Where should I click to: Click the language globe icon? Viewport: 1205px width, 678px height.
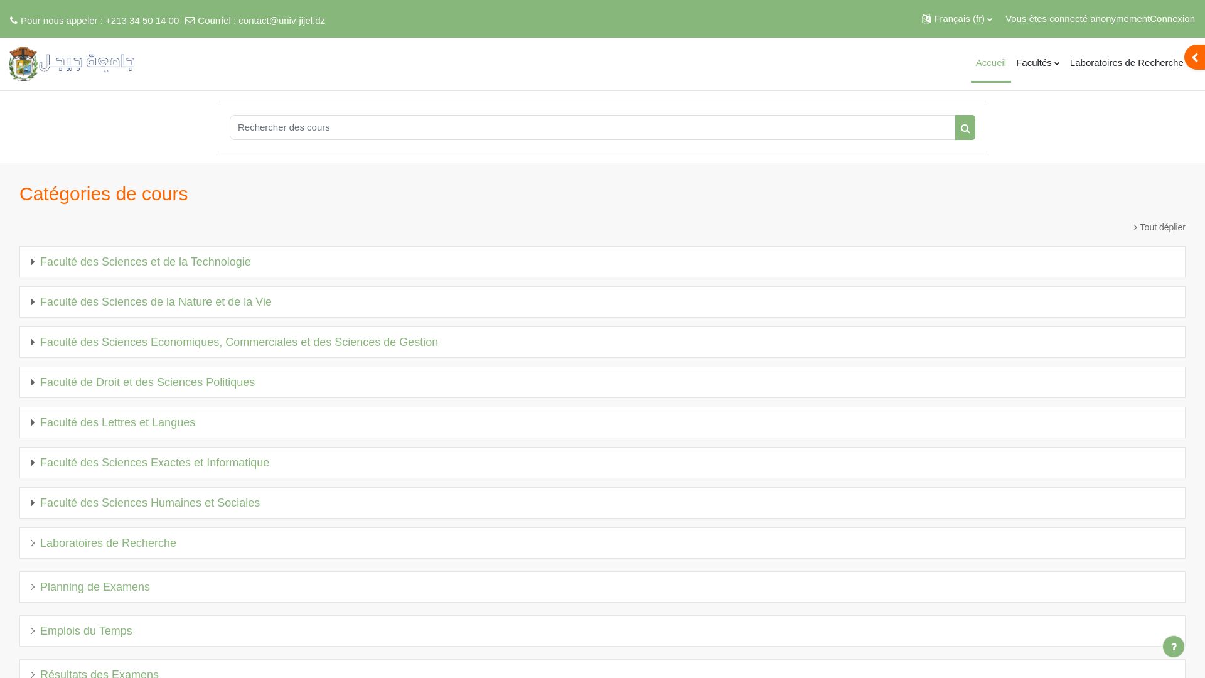925,18
